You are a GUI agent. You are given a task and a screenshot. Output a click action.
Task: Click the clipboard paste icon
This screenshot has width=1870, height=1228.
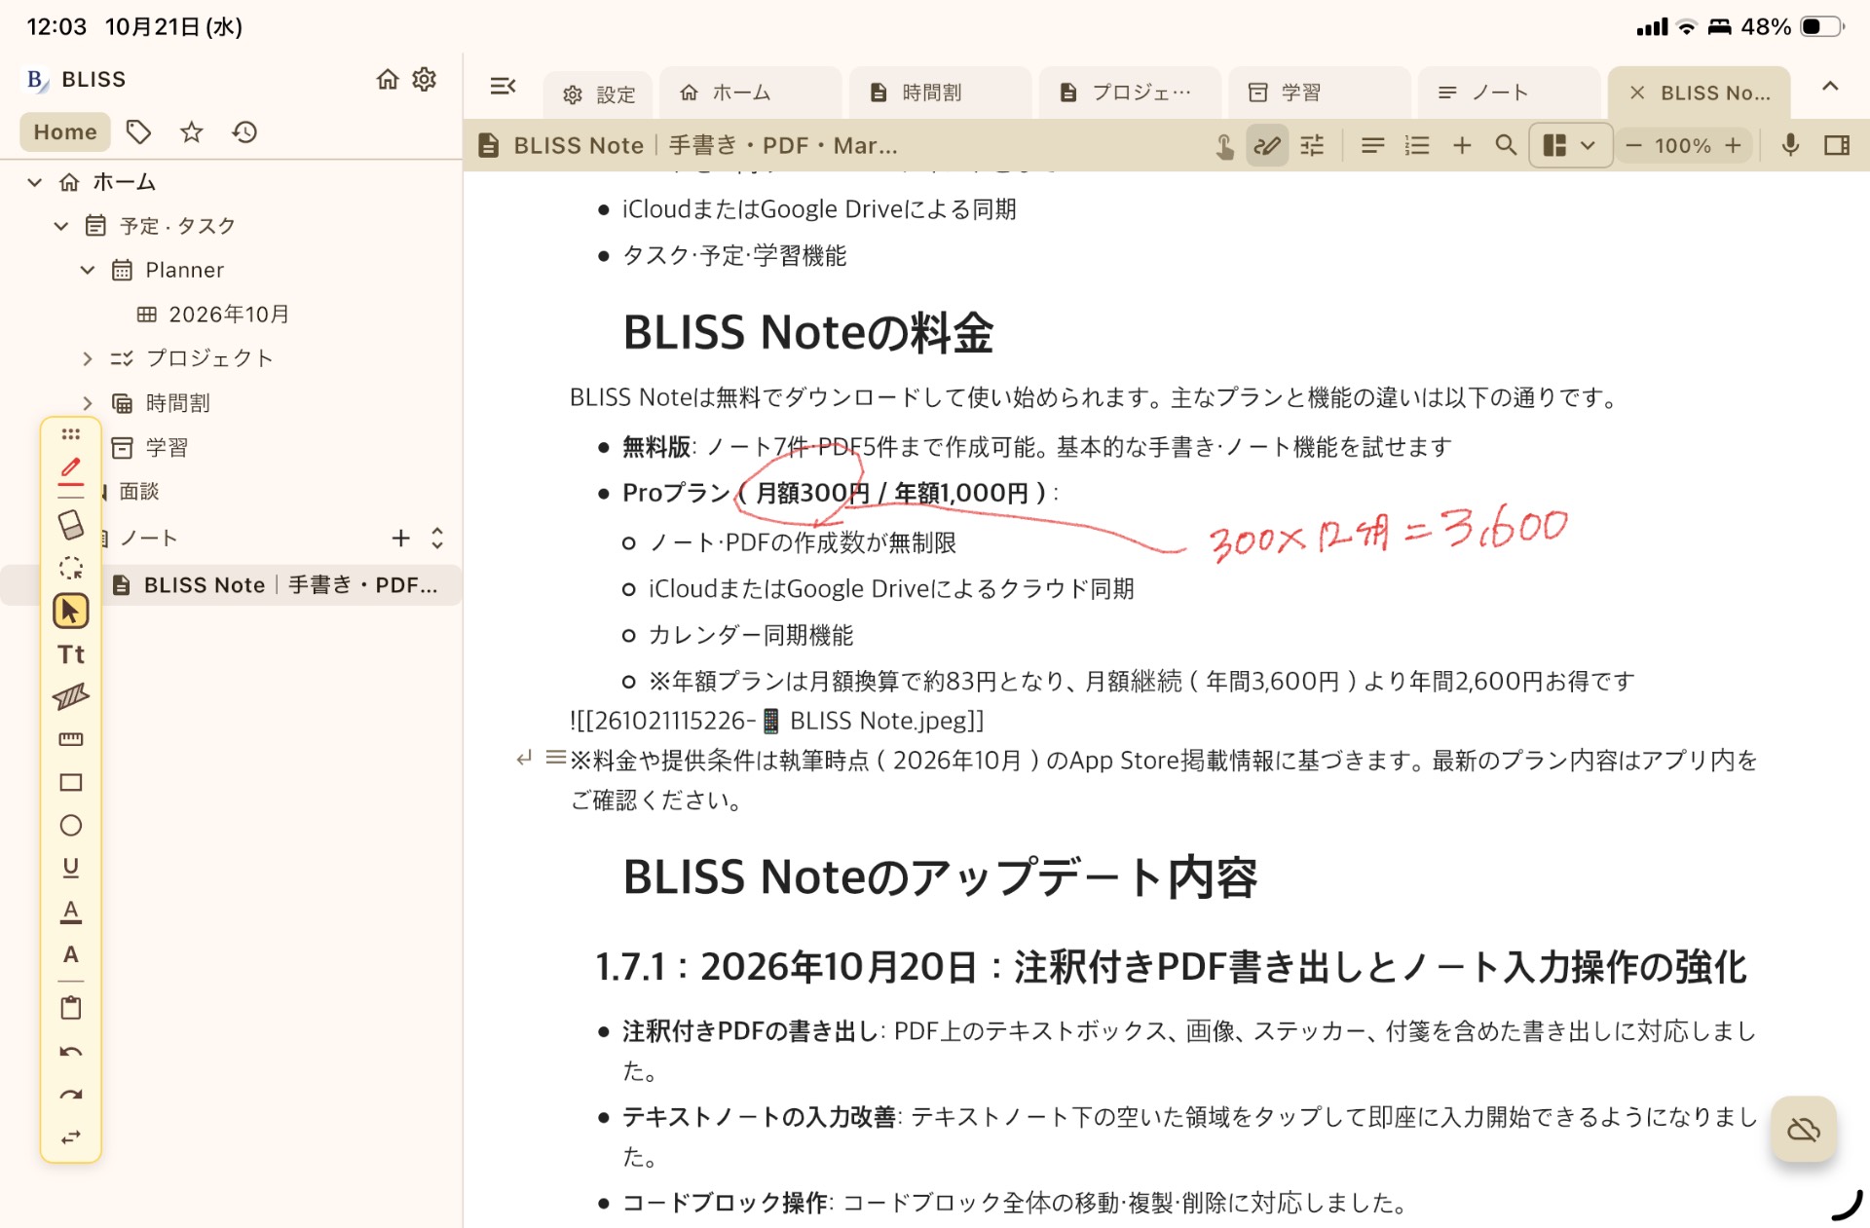tap(70, 1008)
